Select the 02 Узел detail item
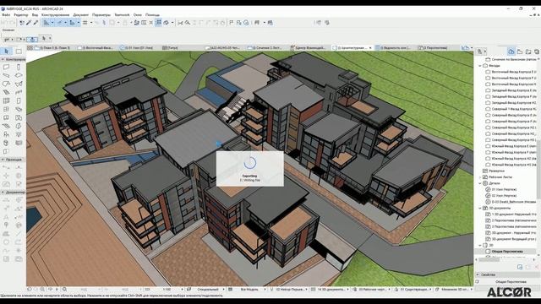The width and height of the screenshot is (541, 304). tap(504, 196)
